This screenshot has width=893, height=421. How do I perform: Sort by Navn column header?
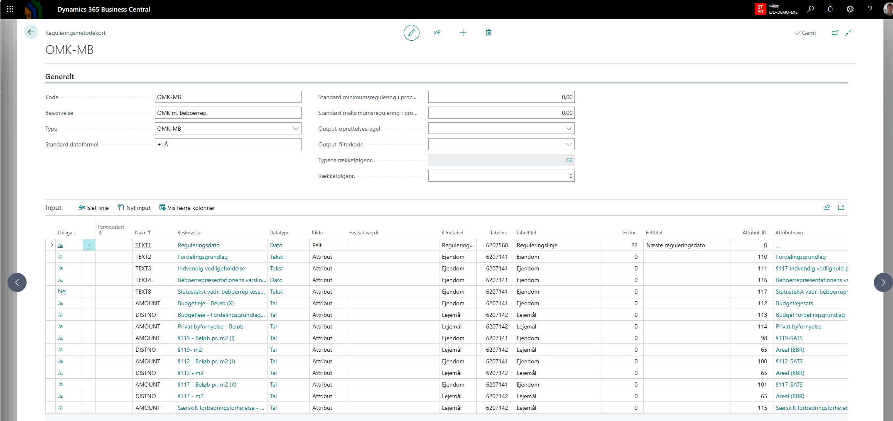tap(143, 233)
